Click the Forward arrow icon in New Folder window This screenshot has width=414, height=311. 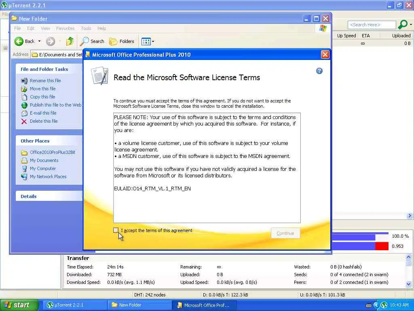click(x=51, y=41)
